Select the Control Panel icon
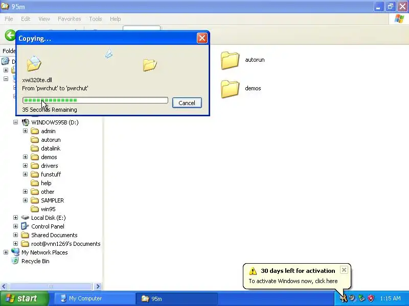The height and width of the screenshot is (306, 409). coord(25,226)
